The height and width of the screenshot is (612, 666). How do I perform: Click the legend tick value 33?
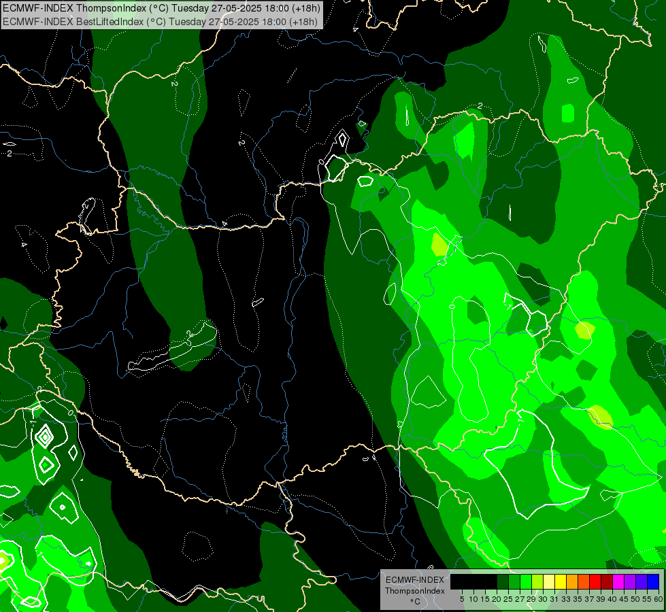pyautogui.click(x=566, y=599)
